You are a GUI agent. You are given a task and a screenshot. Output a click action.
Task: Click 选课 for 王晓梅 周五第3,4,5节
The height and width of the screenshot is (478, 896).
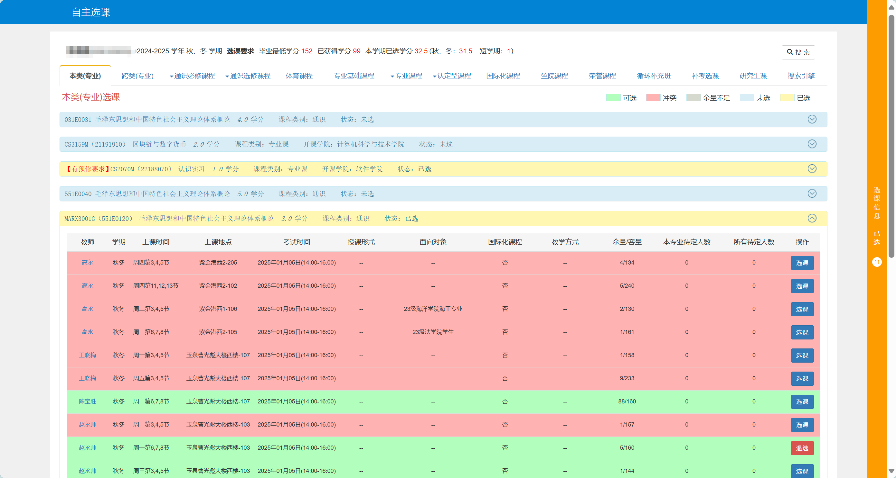pos(802,379)
